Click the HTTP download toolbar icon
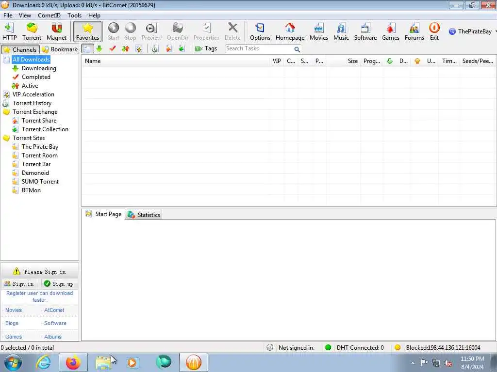 pyautogui.click(x=10, y=31)
